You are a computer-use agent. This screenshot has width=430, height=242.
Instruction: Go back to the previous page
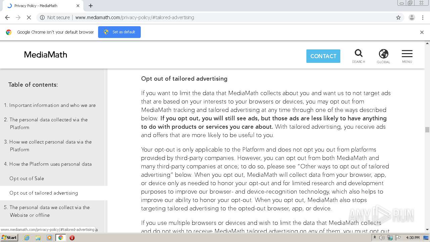click(x=7, y=17)
